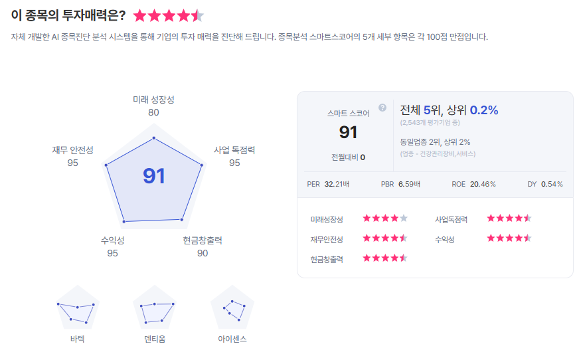
Task: Click the header star rating icons
Action: click(168, 15)
